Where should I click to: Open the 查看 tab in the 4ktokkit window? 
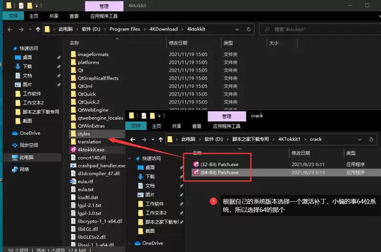[74, 16]
